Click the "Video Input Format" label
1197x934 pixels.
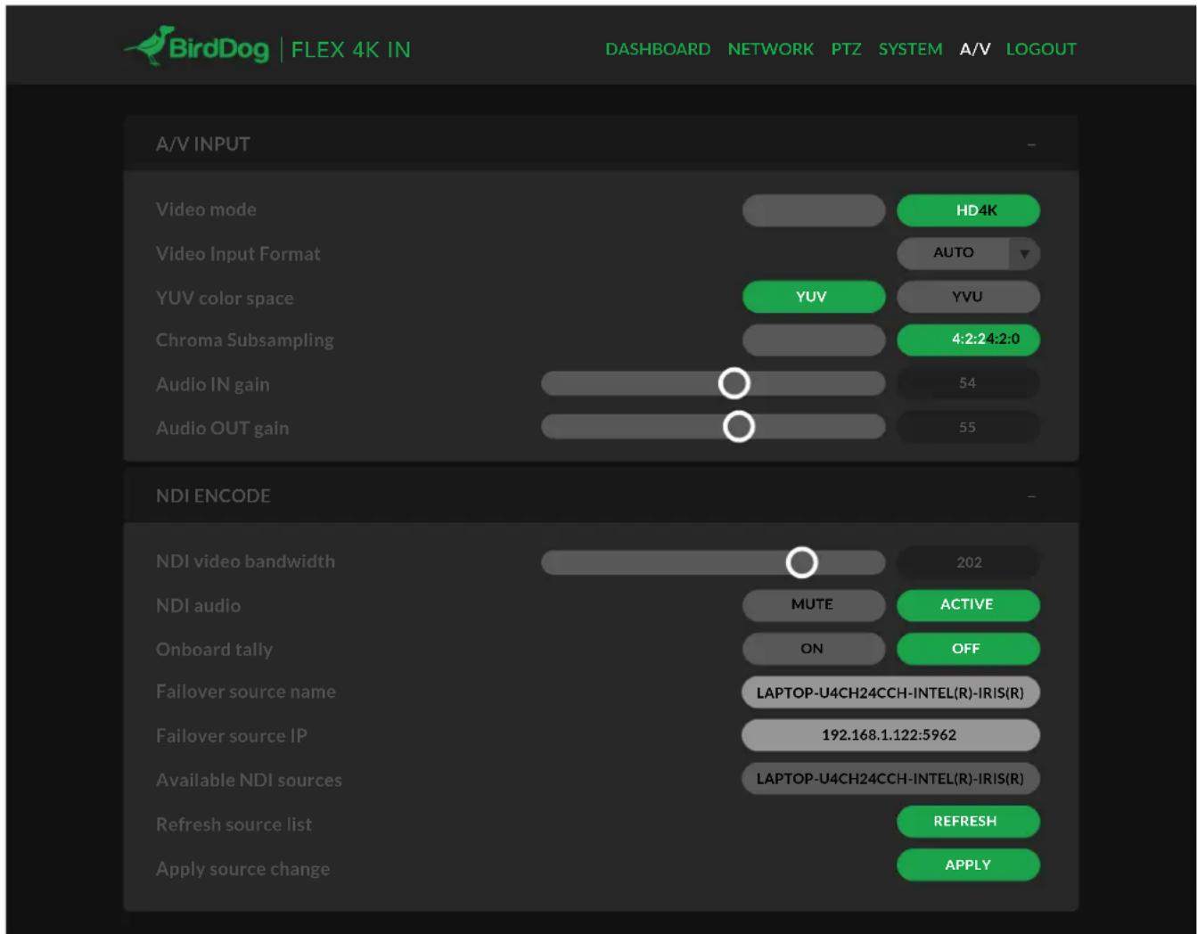click(x=238, y=254)
